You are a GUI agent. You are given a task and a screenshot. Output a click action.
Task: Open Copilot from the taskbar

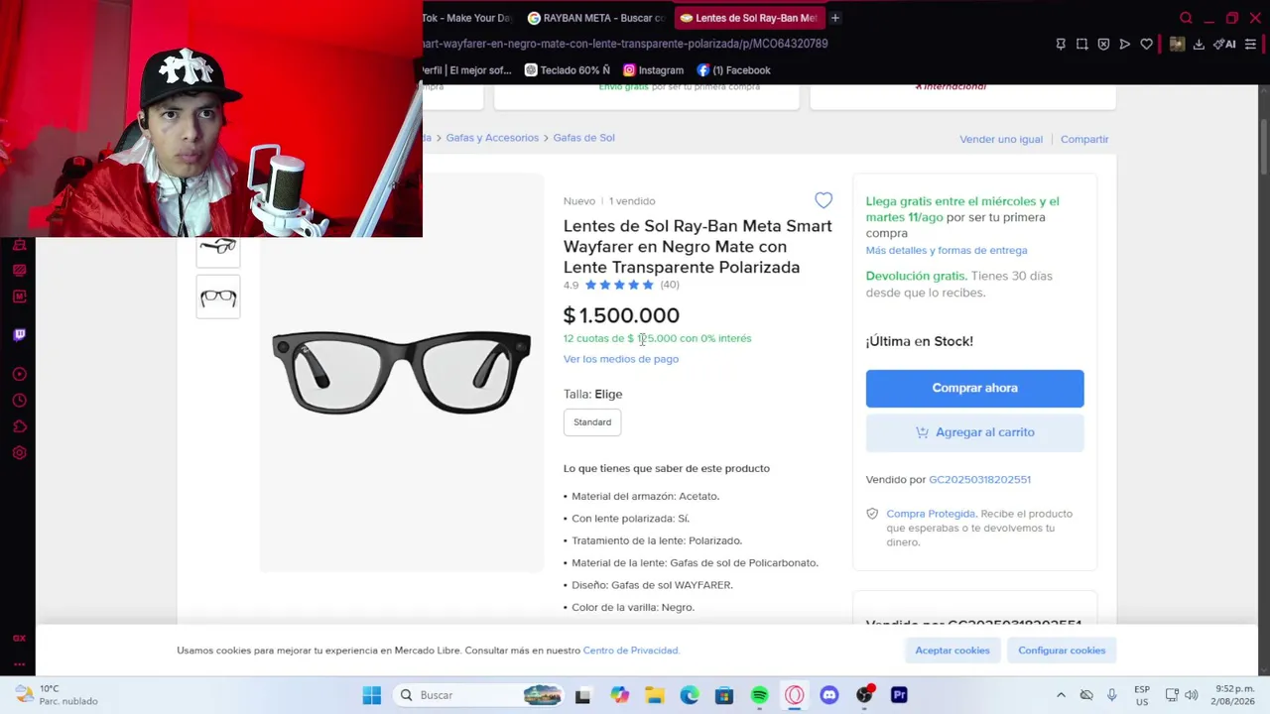[x=619, y=695]
